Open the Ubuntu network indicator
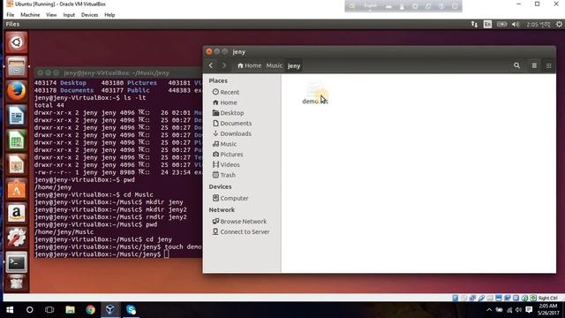This screenshot has width=565, height=318. coord(474,24)
